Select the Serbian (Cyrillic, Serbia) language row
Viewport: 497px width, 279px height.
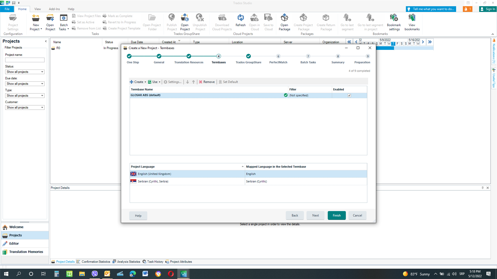[248, 181]
